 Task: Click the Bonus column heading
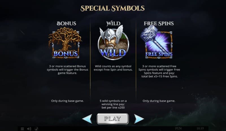[66, 23]
